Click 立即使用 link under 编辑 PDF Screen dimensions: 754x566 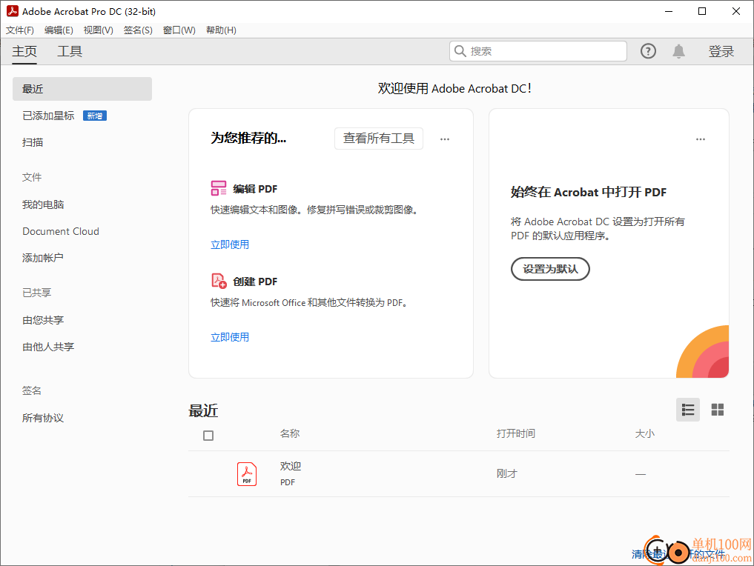pyautogui.click(x=230, y=244)
